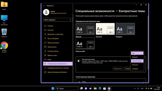Click the battery tray icon
Viewport: 162px width, 91px height.
[151, 88]
